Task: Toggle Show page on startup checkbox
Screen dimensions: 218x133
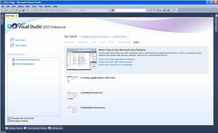Action: tap(8, 121)
